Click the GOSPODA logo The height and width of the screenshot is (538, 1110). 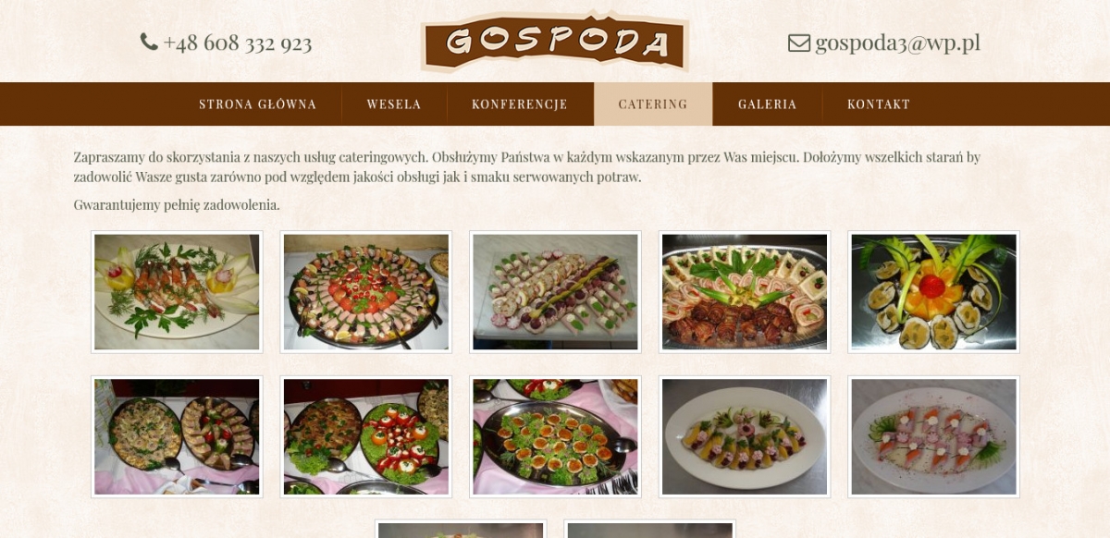[555, 41]
